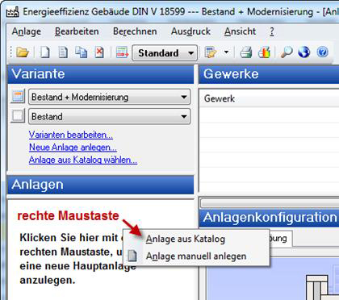This screenshot has width=339, height=300.
Task: Click the colorful chart toolbar icon
Action: [264, 52]
